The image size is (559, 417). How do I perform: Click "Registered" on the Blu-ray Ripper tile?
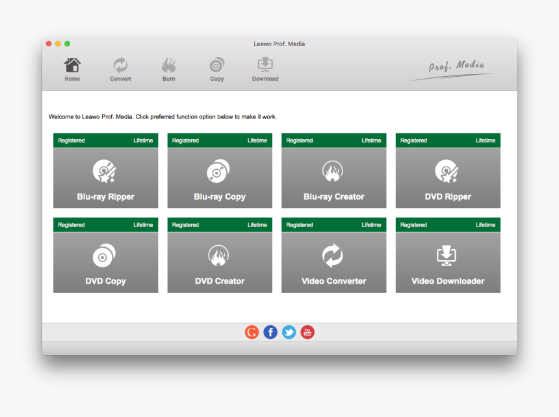(x=71, y=141)
